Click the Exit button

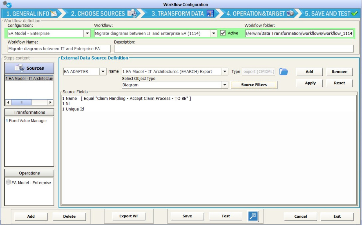pyautogui.click(x=337, y=216)
